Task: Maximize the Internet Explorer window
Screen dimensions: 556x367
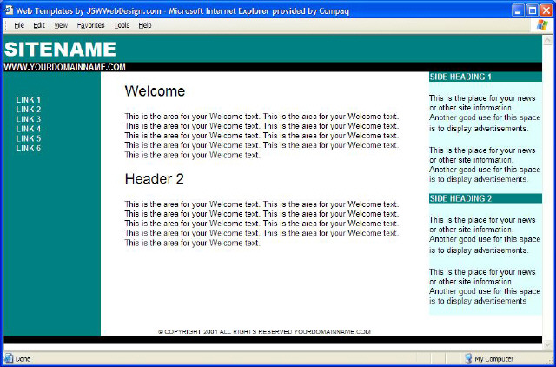Action: (x=533, y=10)
